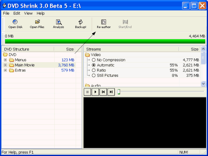
Task: Click the Start/End toolbar icon
Action: 125,22
